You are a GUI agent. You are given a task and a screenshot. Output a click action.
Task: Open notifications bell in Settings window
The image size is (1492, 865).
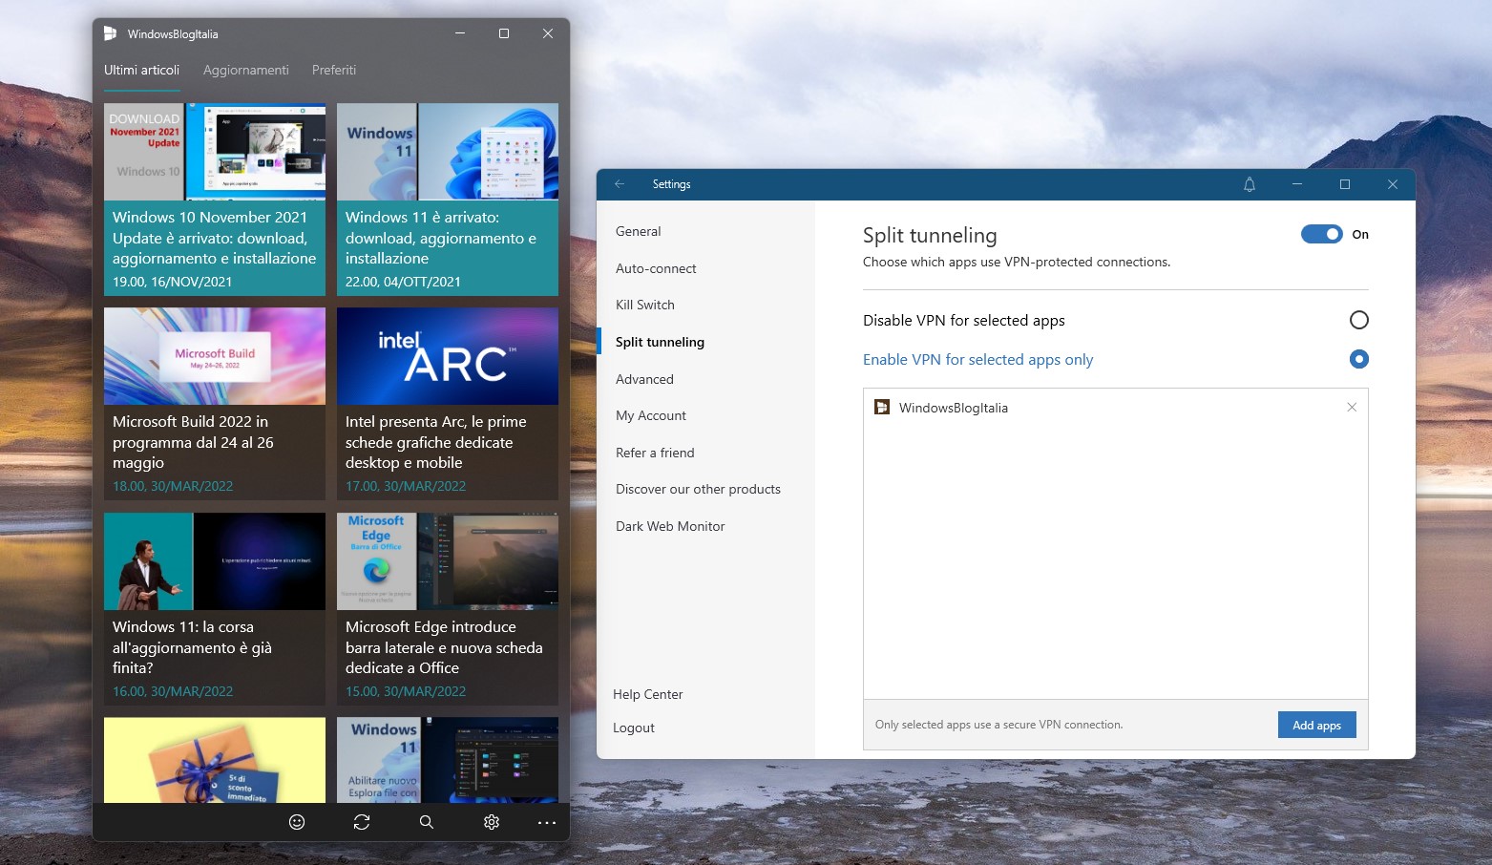tap(1250, 184)
